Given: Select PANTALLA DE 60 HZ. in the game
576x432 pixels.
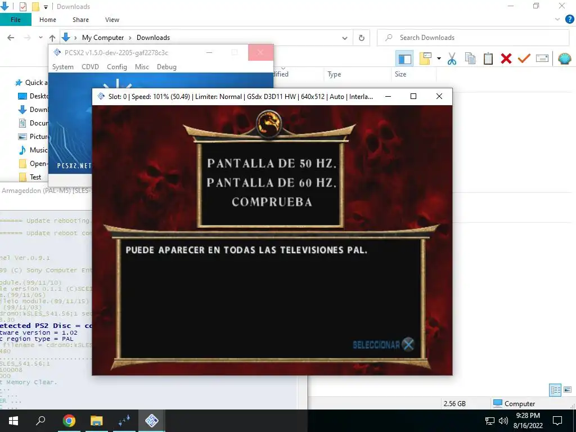Looking at the screenshot, I should [272, 183].
